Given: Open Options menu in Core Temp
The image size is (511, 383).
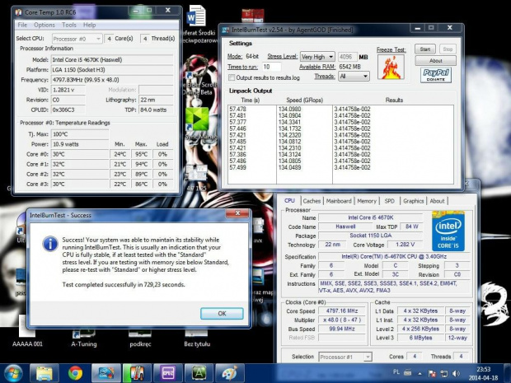Looking at the screenshot, I should 45,25.
